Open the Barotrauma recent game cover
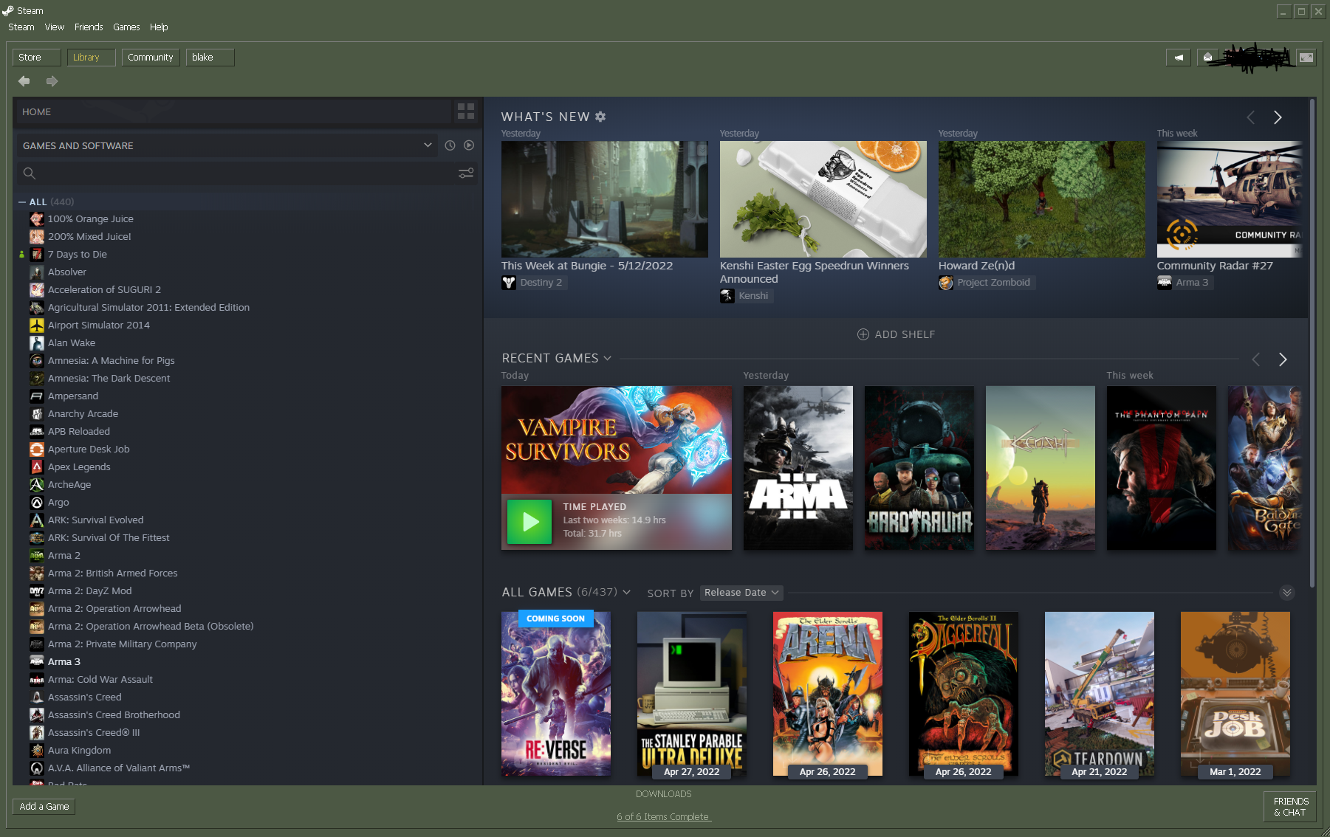This screenshot has height=837, width=1330. click(919, 468)
